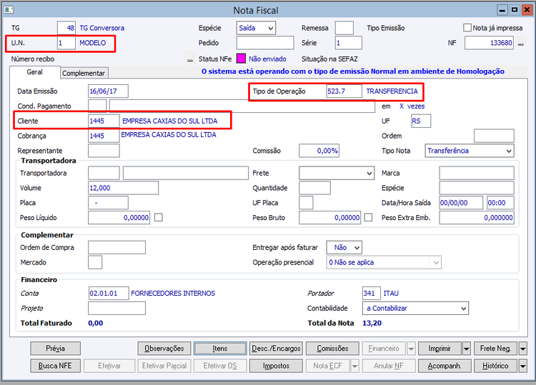Image resolution: width=536 pixels, height=385 pixels.
Task: Select the Geral tab
Action: coord(35,72)
